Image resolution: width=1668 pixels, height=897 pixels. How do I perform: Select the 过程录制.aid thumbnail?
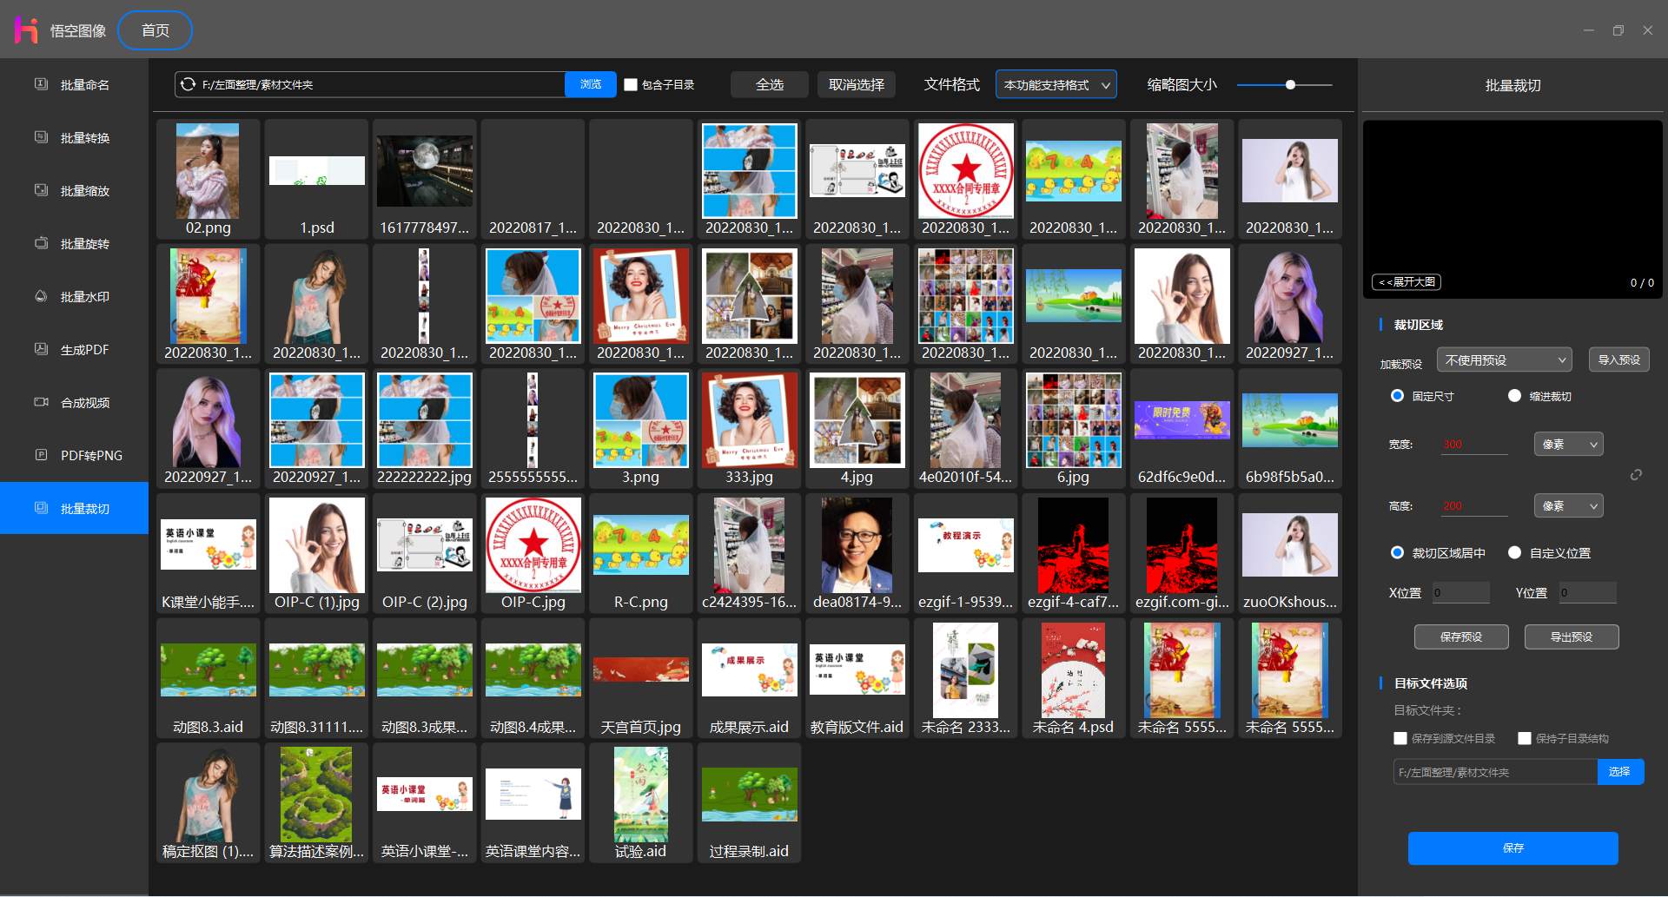749,802
